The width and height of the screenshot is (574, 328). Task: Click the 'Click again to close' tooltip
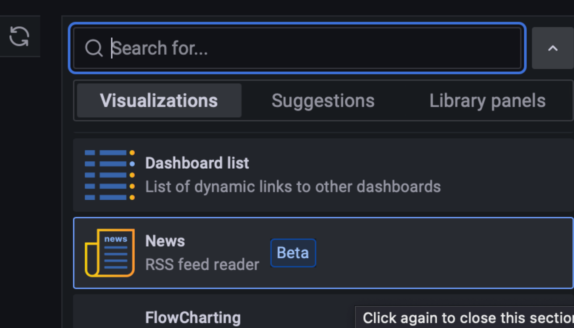click(x=465, y=317)
